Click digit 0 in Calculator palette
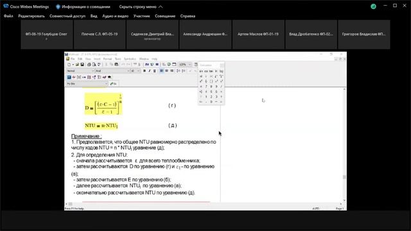This screenshot has height=231, width=411. [x=211, y=101]
